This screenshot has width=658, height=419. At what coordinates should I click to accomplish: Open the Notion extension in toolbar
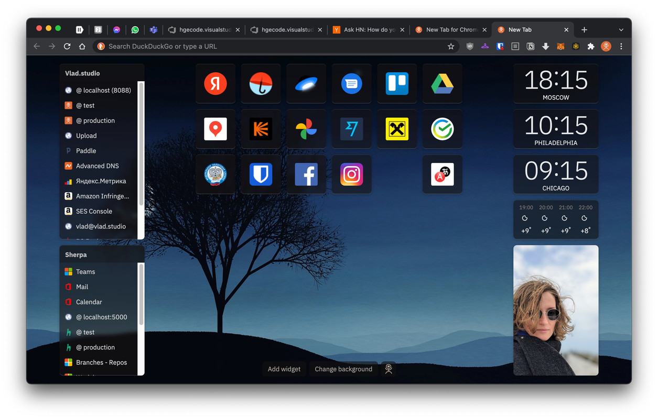coord(531,46)
